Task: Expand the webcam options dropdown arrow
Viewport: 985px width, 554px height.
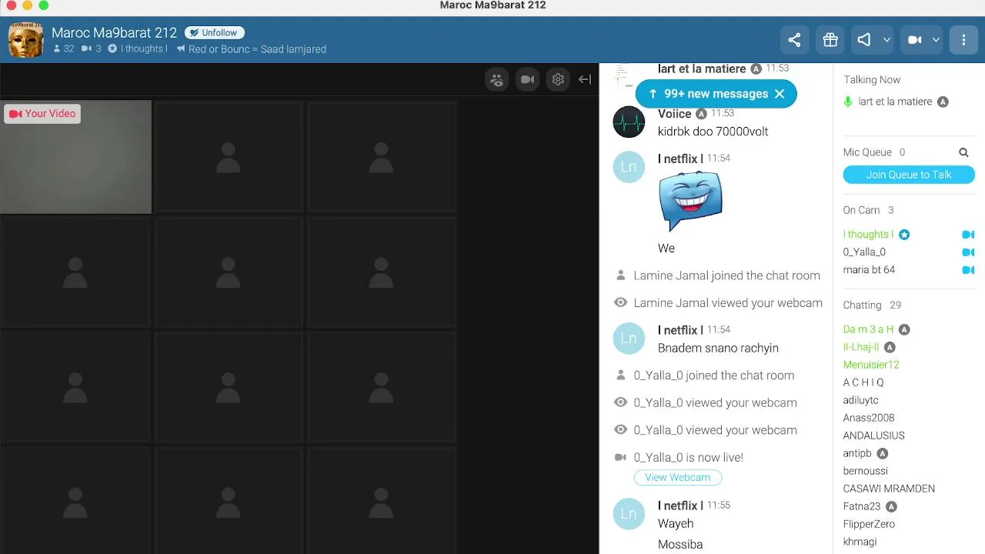Action: [936, 40]
